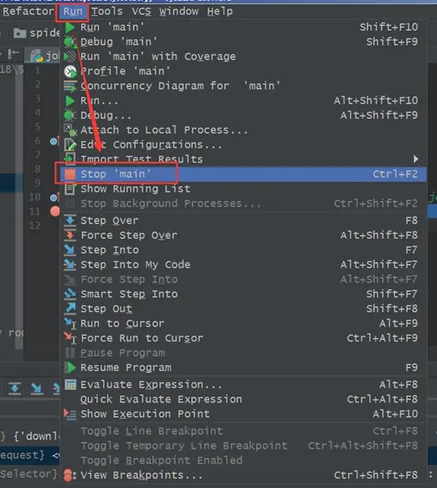437x488 pixels.
Task: Click Edit Configurations pencil icon
Action: pyautogui.click(x=69, y=145)
